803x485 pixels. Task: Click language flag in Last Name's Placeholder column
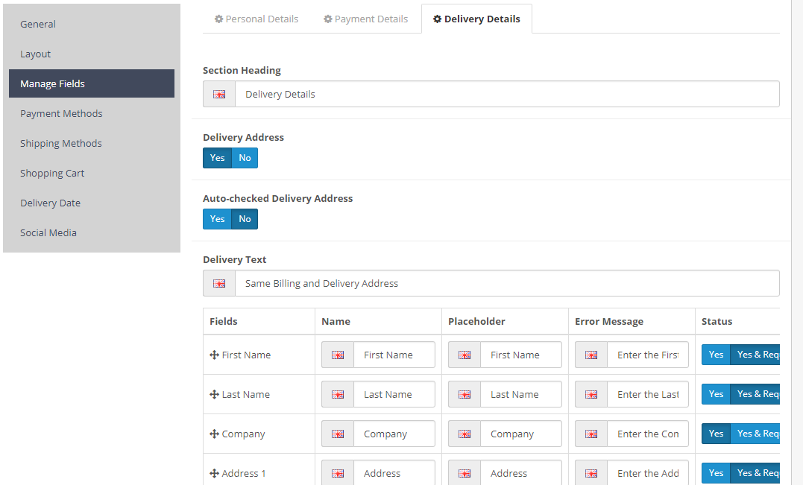click(465, 394)
